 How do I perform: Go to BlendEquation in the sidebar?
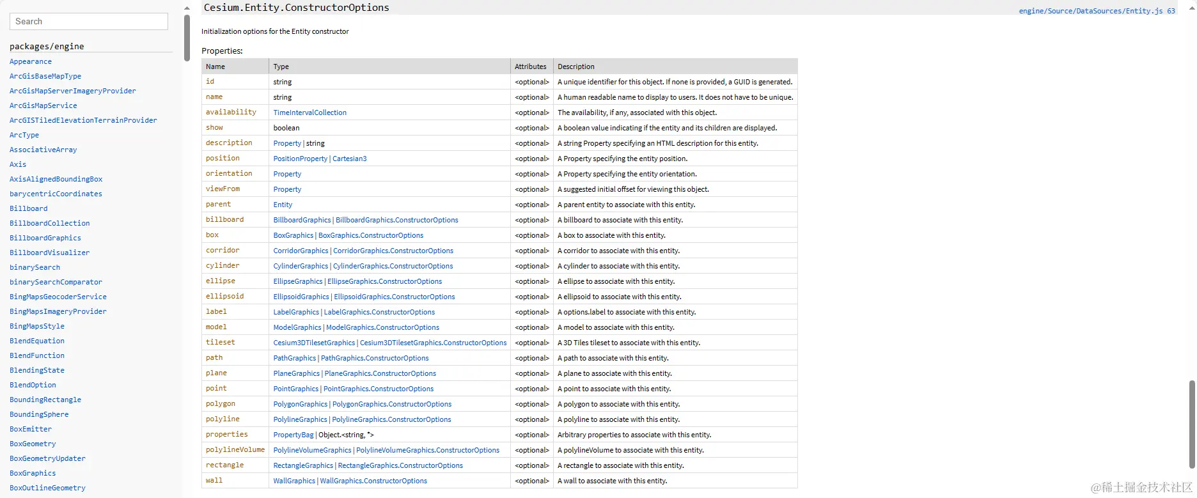(x=37, y=341)
